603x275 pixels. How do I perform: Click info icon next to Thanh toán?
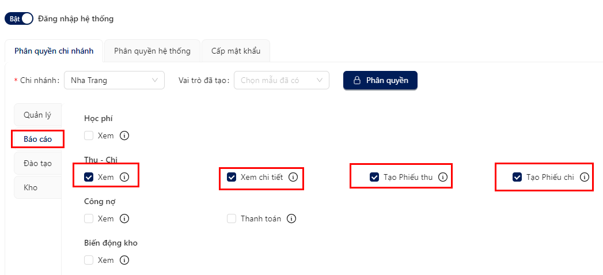tap(291, 219)
